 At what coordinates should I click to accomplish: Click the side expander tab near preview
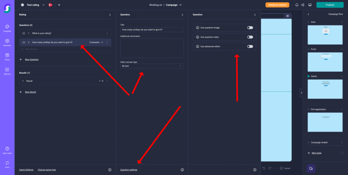click(301, 93)
